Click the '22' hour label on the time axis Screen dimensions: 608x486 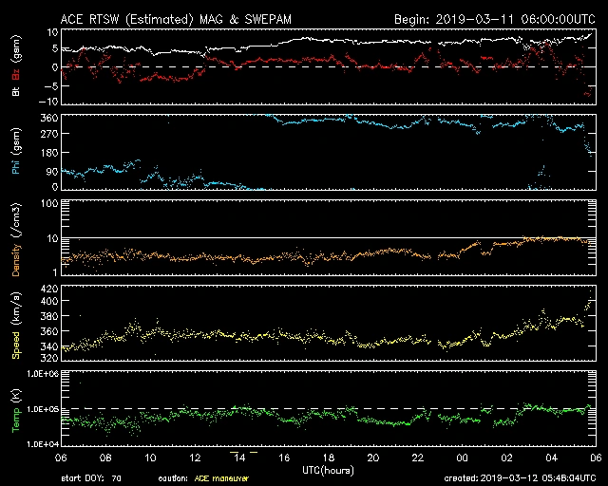[418, 458]
